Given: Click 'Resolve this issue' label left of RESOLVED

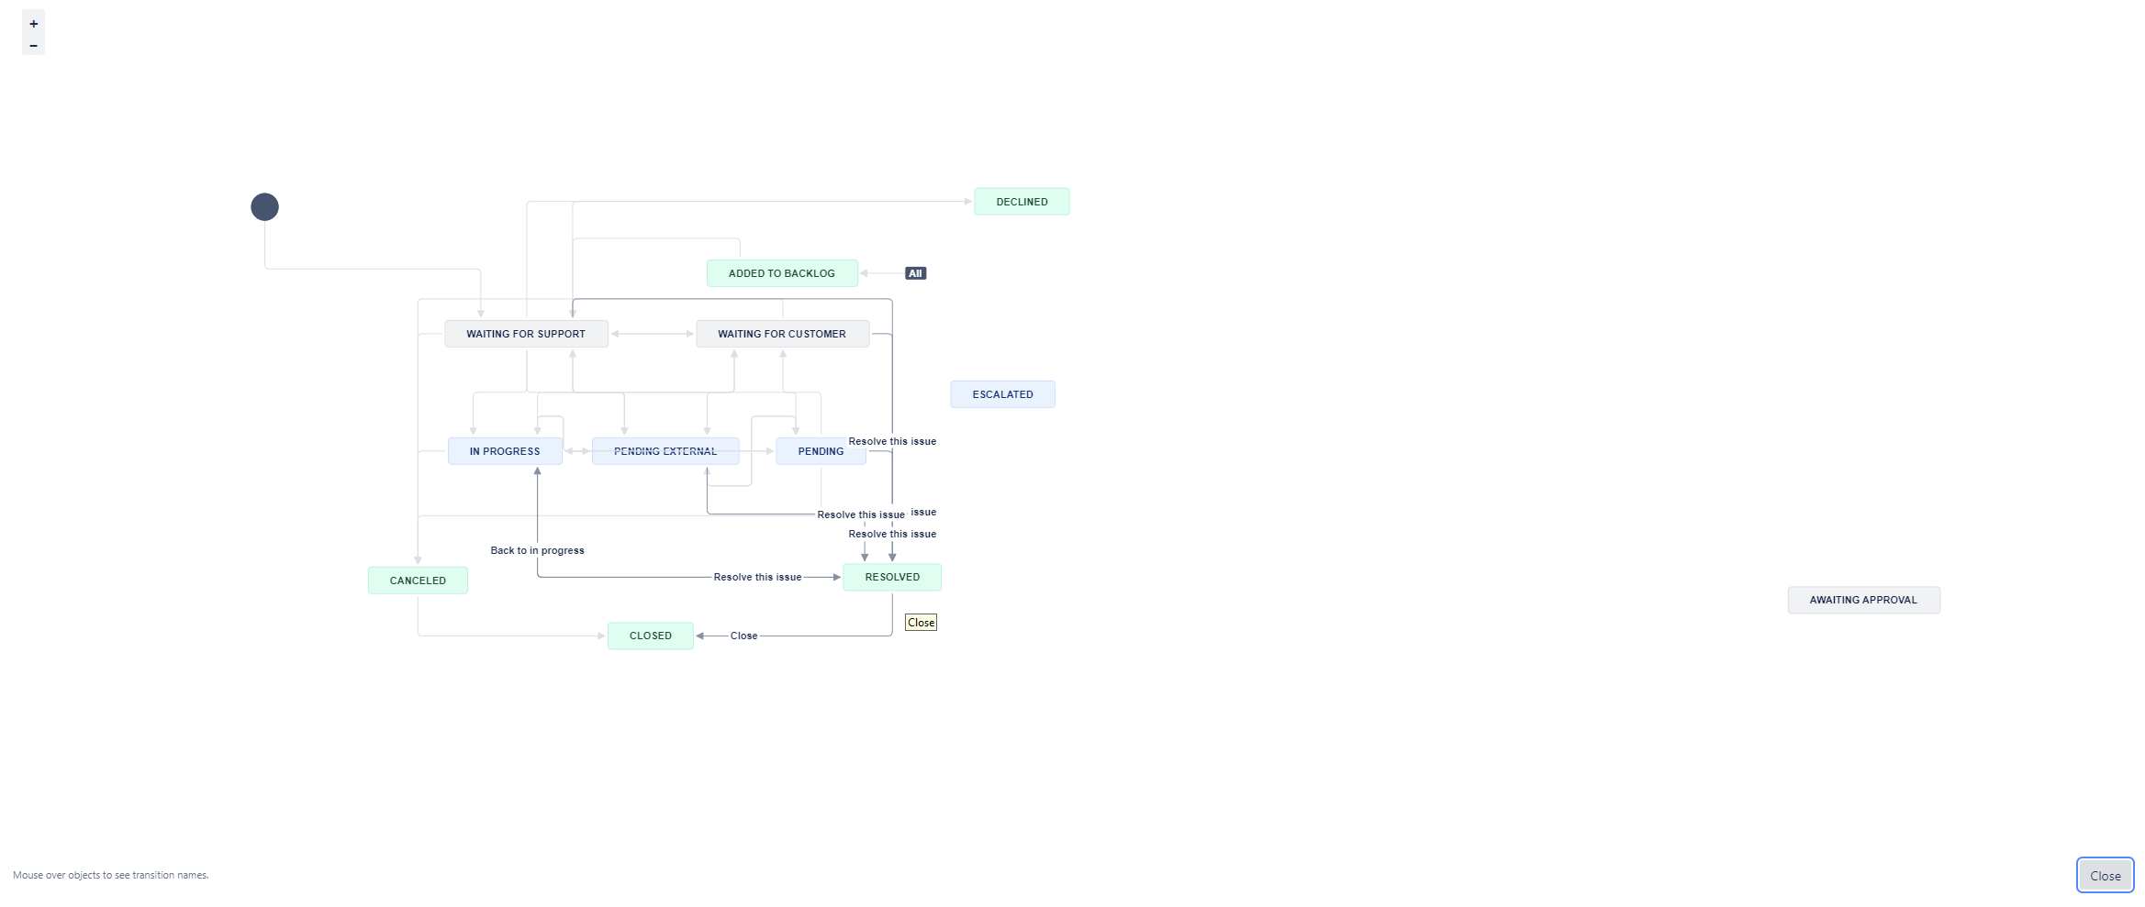Looking at the screenshot, I should [x=757, y=577].
